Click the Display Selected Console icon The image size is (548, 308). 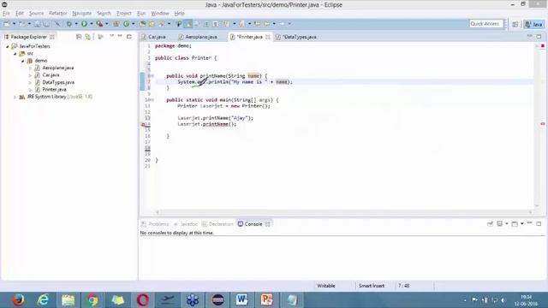[x=500, y=223]
